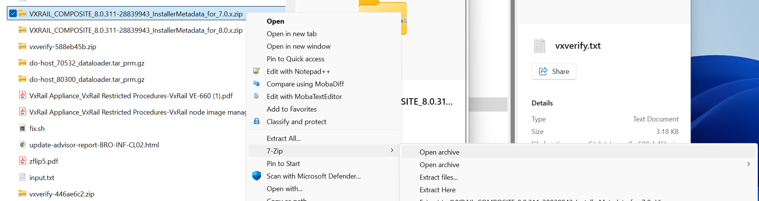The height and width of the screenshot is (201, 759).
Task: Click the text file icon of input.txt
Action: tap(23, 177)
